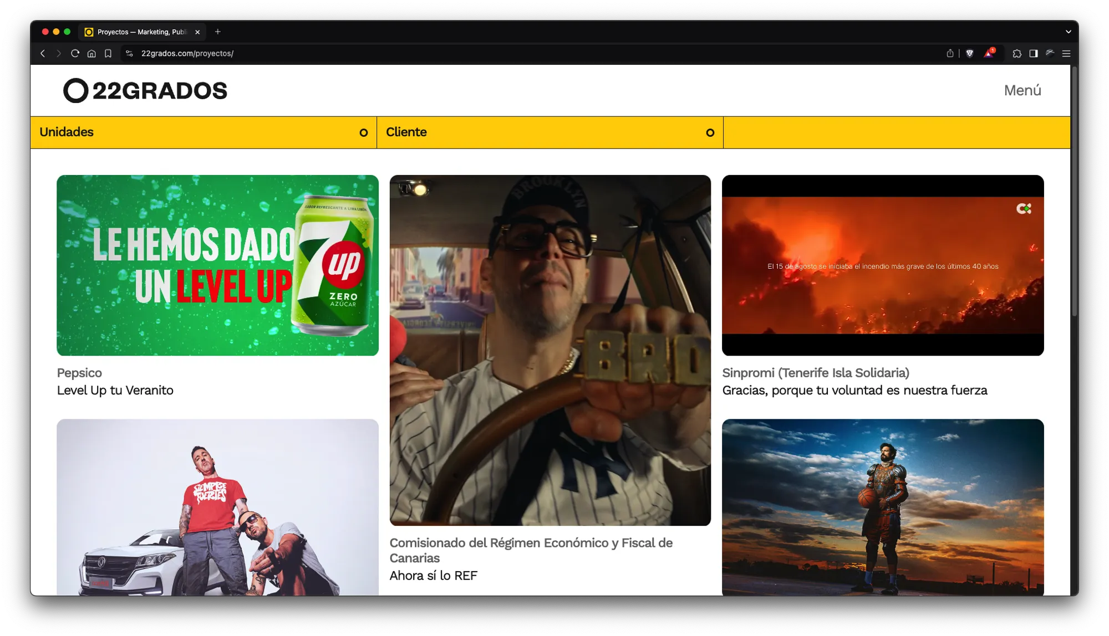Show the tab search dropdown

[x=1068, y=32]
